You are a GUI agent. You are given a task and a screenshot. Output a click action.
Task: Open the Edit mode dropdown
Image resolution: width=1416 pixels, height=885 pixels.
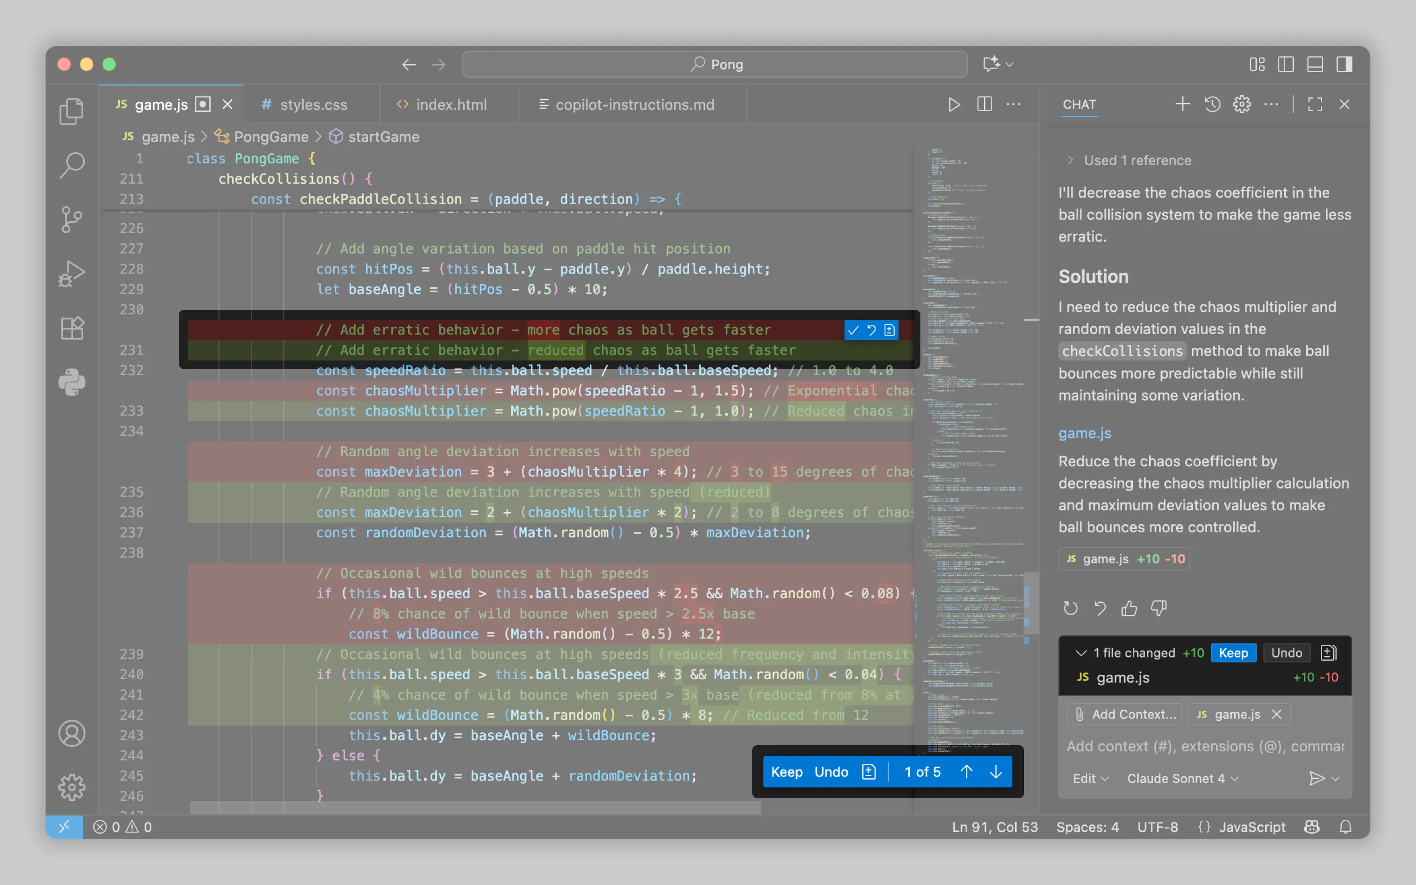pyautogui.click(x=1090, y=778)
